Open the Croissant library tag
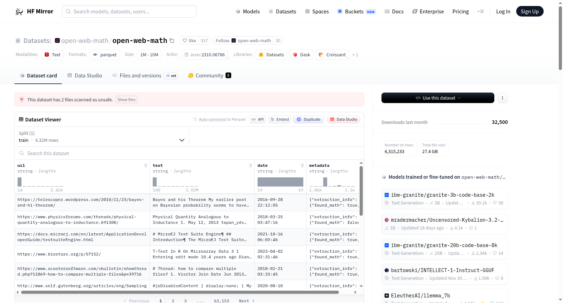This screenshot has height=303, width=563. coord(332,55)
